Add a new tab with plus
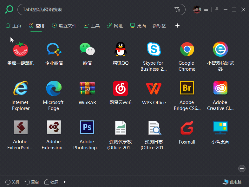The width and height of the screenshot is (249, 187). [x=177, y=26]
